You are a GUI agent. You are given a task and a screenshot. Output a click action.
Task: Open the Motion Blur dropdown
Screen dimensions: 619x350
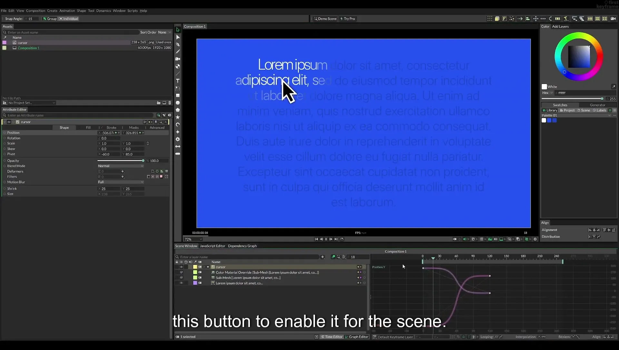pos(121,182)
